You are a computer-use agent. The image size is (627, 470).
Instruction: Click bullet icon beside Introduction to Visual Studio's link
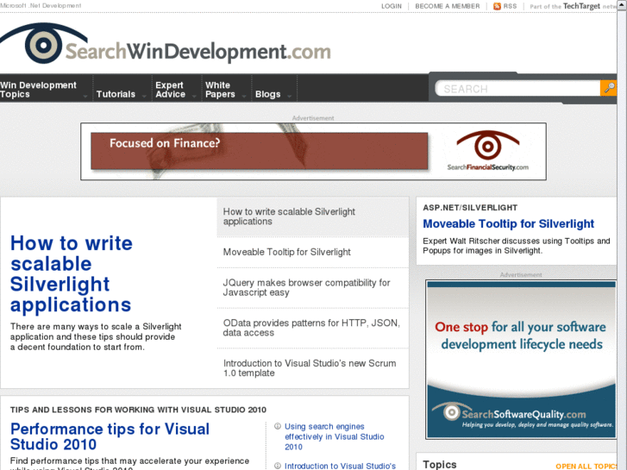point(278,466)
